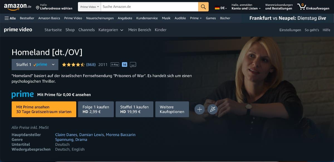Click actor Damian Lewis link
Screen dimensions: 334x162
point(92,135)
